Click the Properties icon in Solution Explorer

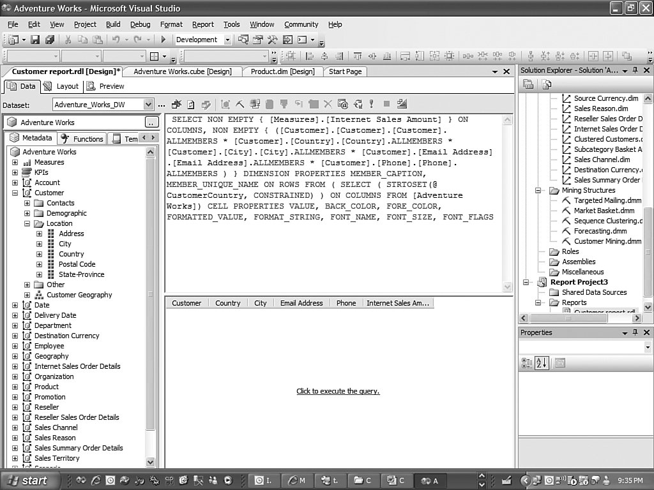click(x=528, y=85)
